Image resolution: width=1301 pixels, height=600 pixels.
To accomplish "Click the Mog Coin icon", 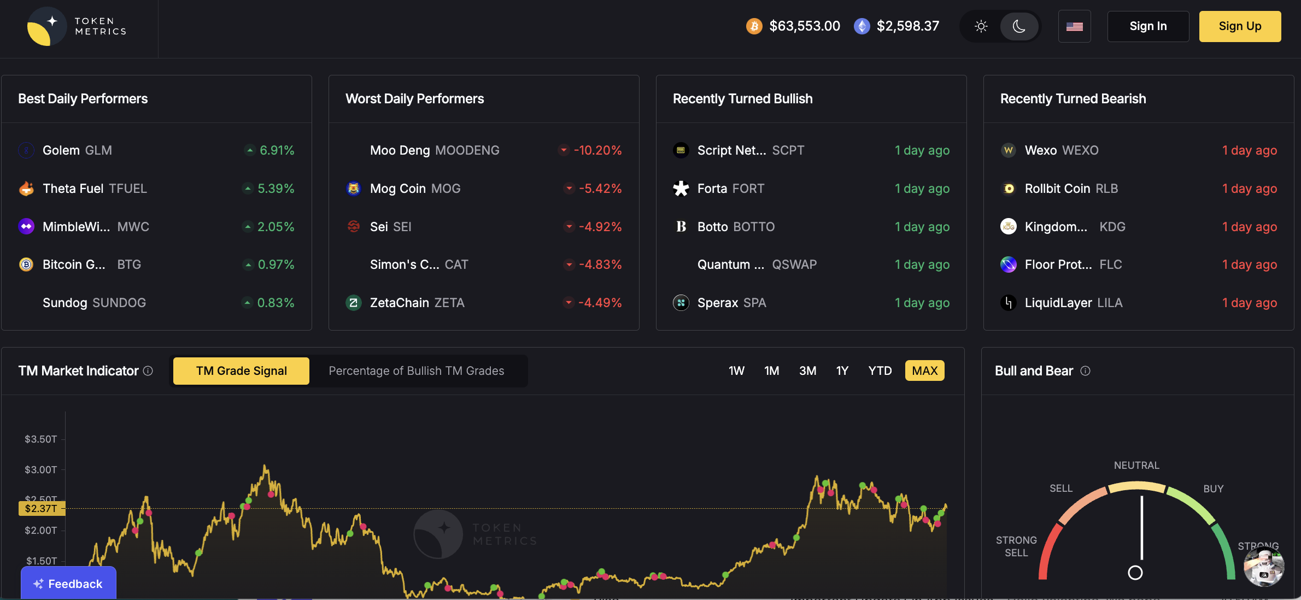I will (354, 189).
